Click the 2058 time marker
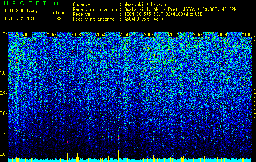256x162 pixels. pyautogui.click(x=198, y=35)
